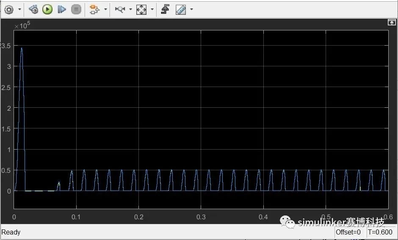Click the Ready status text
The height and width of the screenshot is (240, 398).
click(x=11, y=232)
